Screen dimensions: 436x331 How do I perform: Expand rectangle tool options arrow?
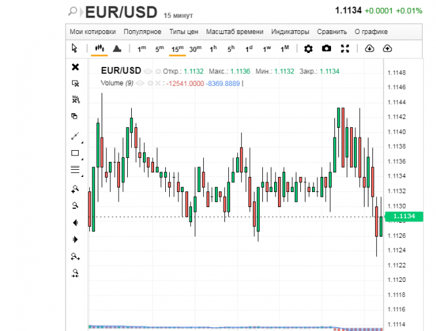point(83,159)
